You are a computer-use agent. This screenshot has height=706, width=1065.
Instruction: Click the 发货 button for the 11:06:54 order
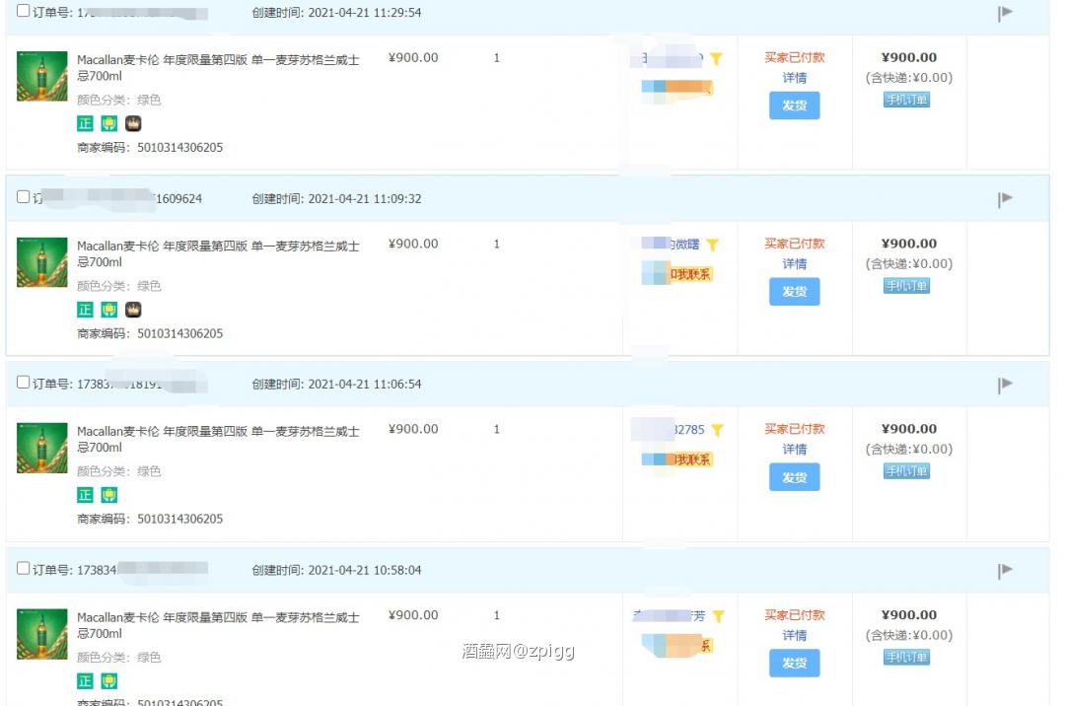(794, 477)
